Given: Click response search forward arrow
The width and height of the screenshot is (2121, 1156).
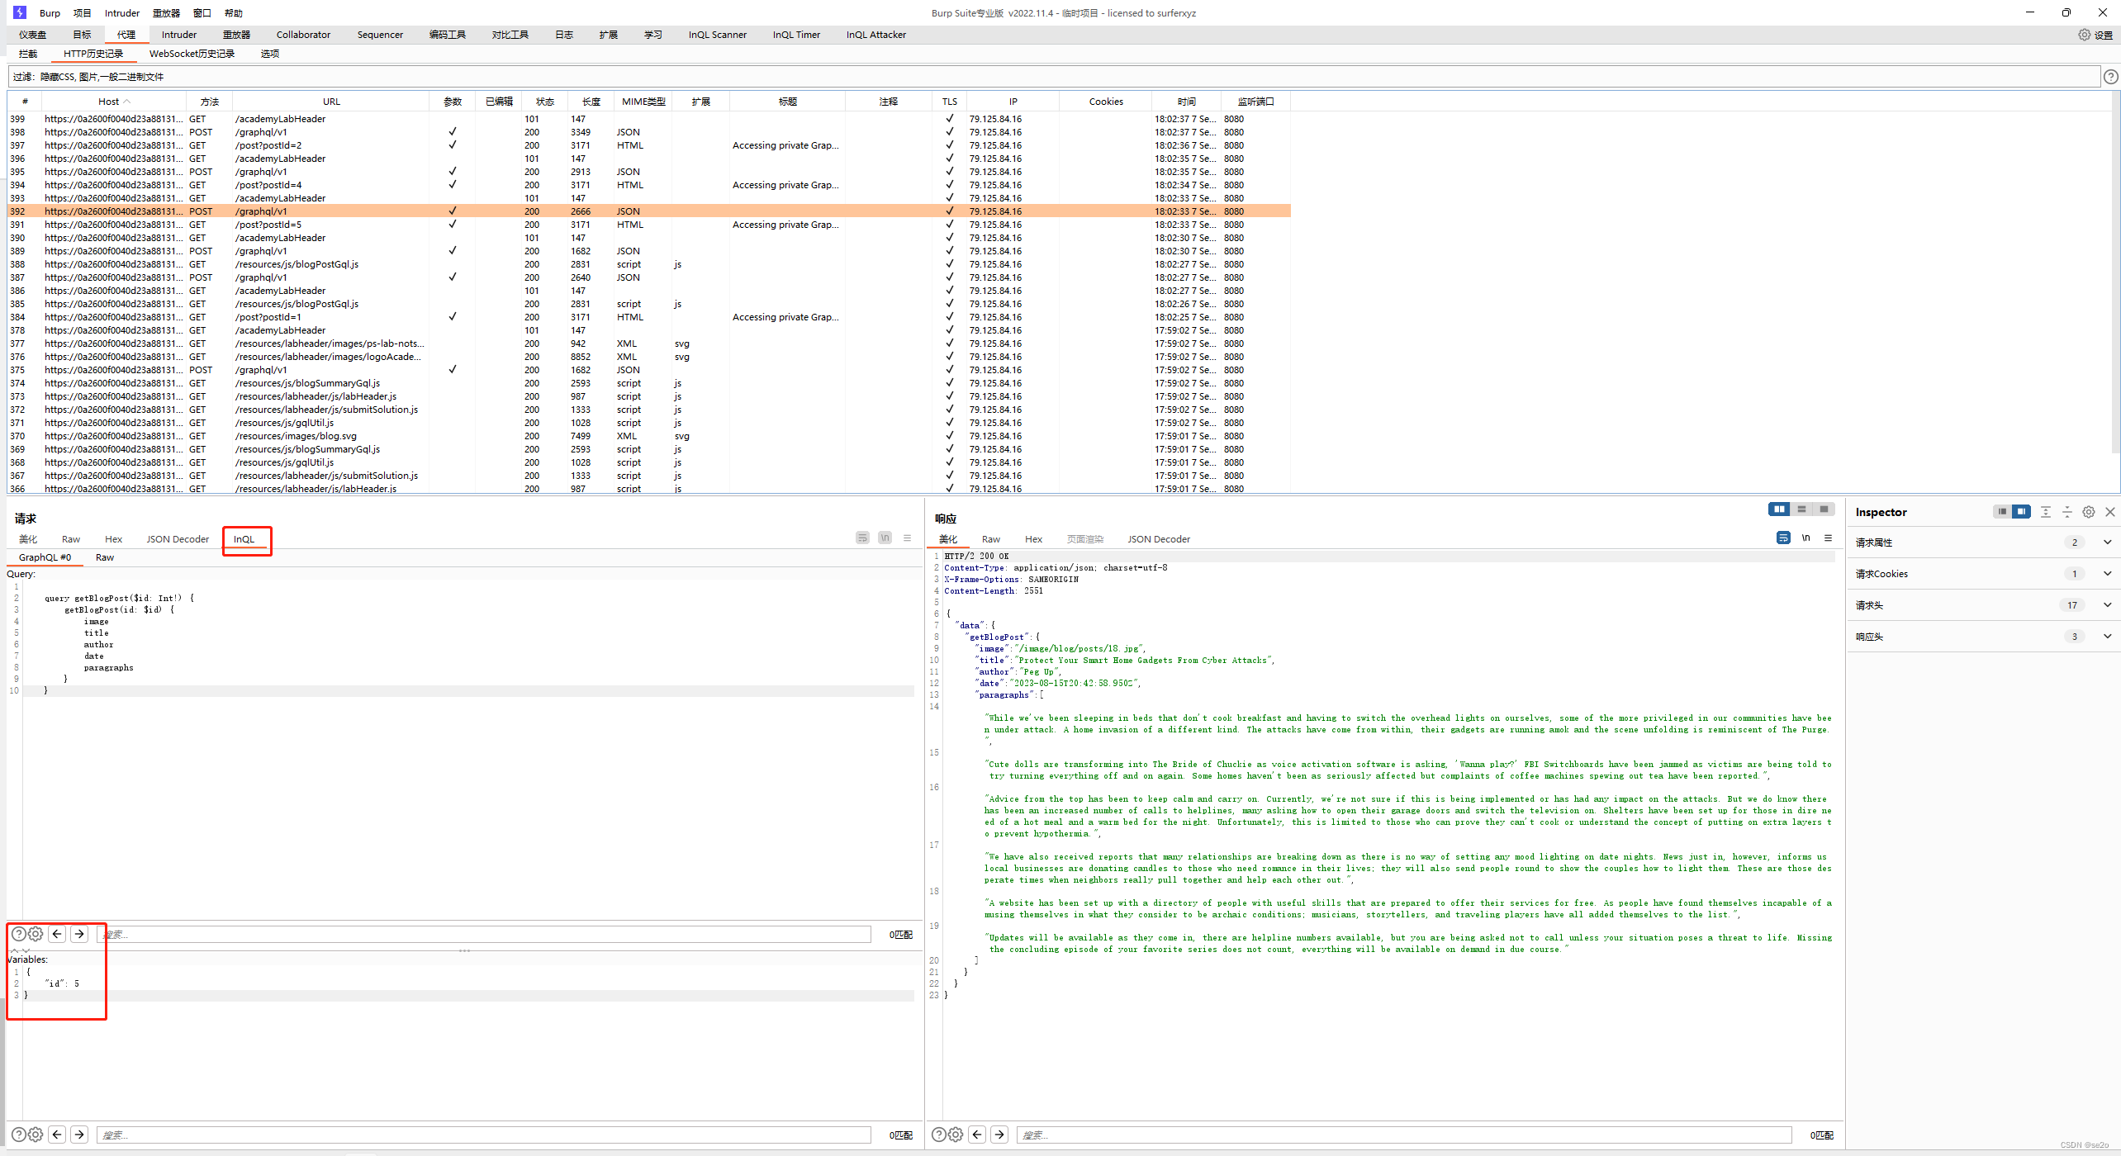Looking at the screenshot, I should tap(999, 1135).
